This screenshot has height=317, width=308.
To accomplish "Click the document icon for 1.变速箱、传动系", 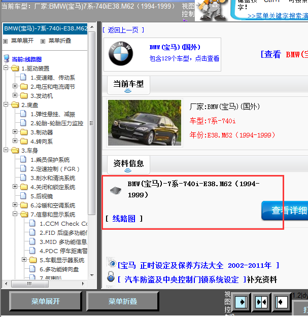I will (23, 77).
